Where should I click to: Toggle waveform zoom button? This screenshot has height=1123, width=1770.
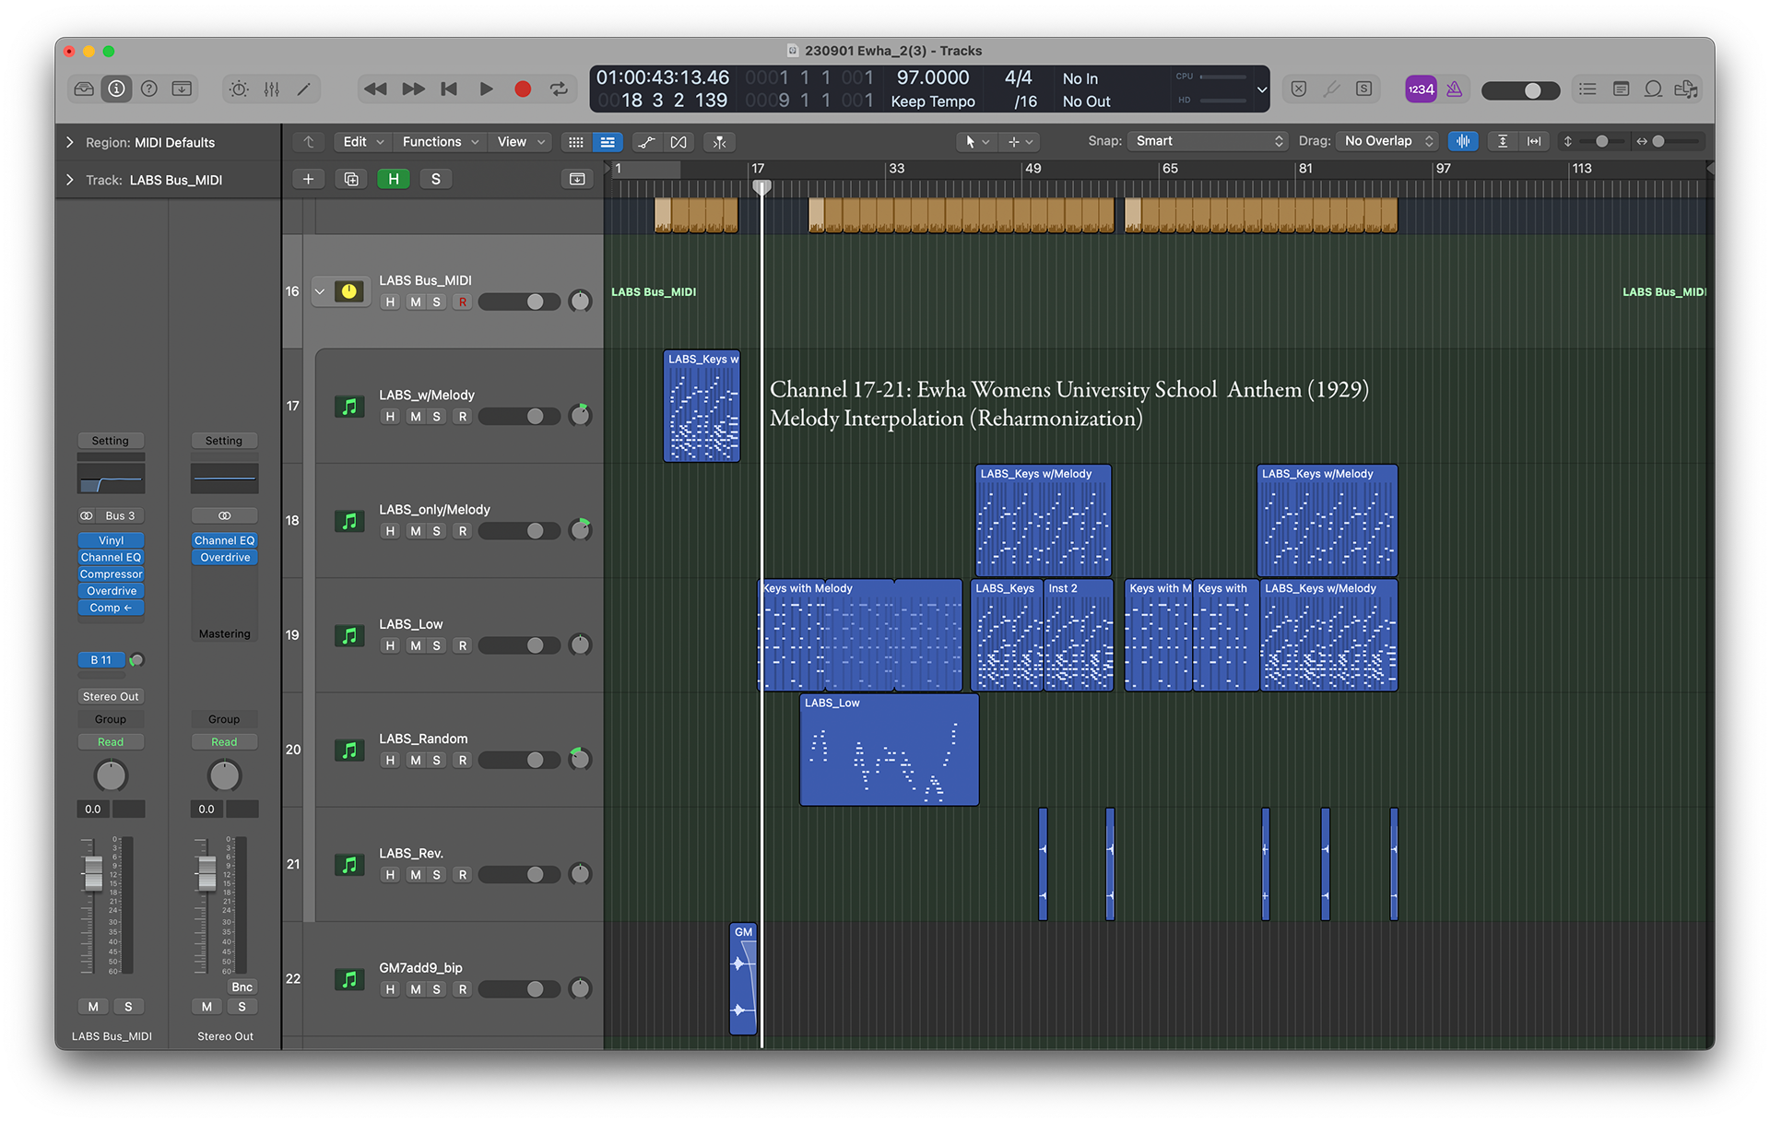pos(1462,141)
